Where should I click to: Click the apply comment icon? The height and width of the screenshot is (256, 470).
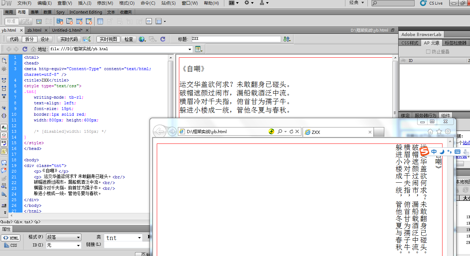coord(4,162)
